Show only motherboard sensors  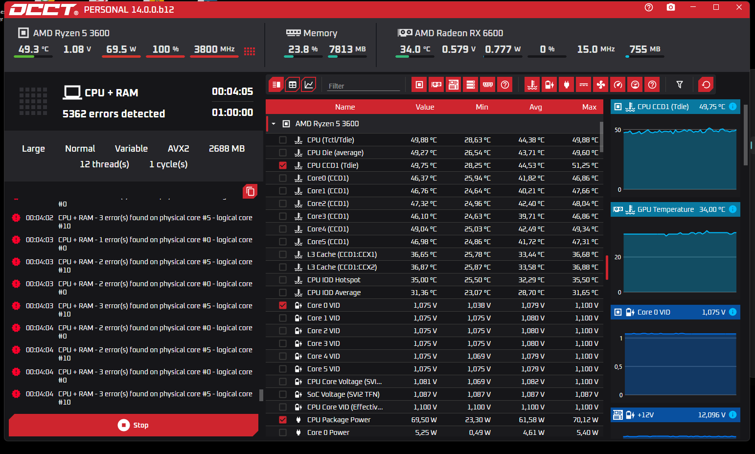pyautogui.click(x=454, y=85)
